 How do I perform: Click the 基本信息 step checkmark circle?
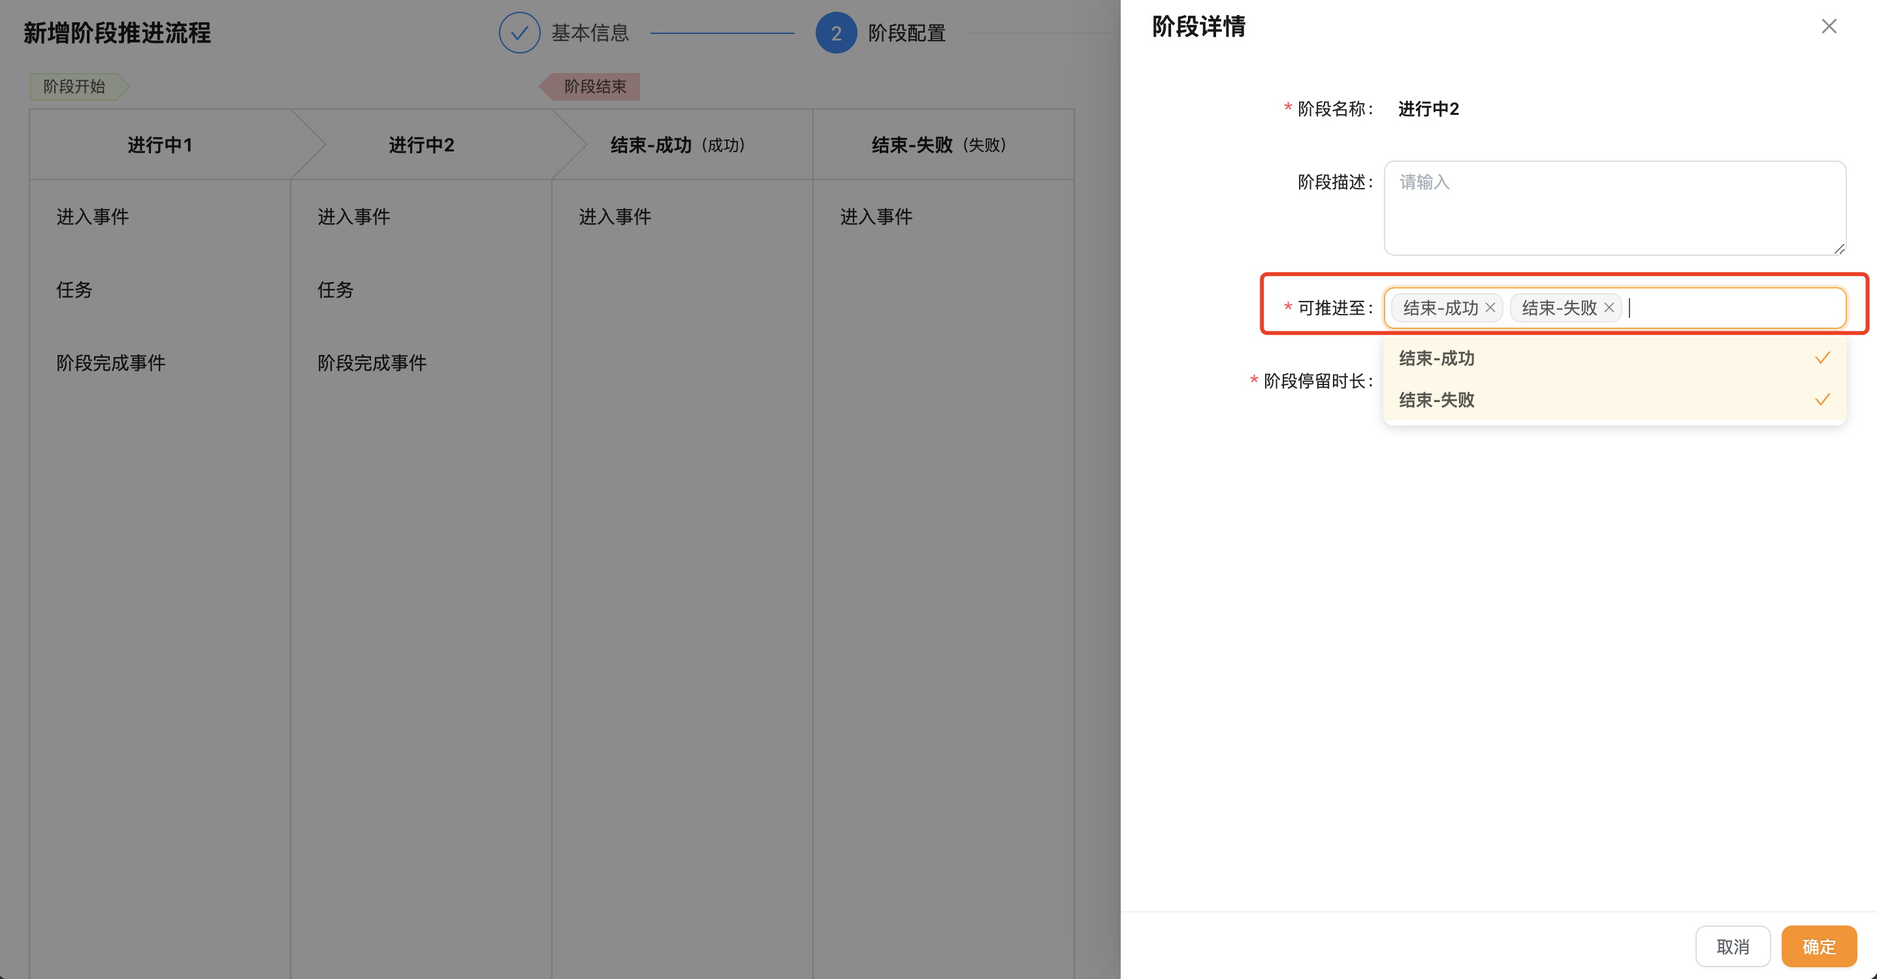(x=519, y=33)
